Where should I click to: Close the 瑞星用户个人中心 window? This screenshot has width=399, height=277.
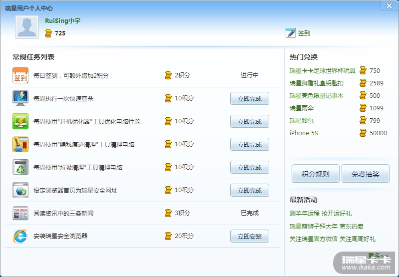click(x=389, y=5)
